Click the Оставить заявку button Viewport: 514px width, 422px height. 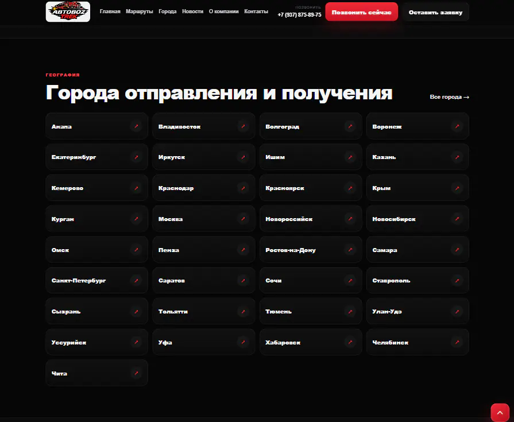pos(436,12)
